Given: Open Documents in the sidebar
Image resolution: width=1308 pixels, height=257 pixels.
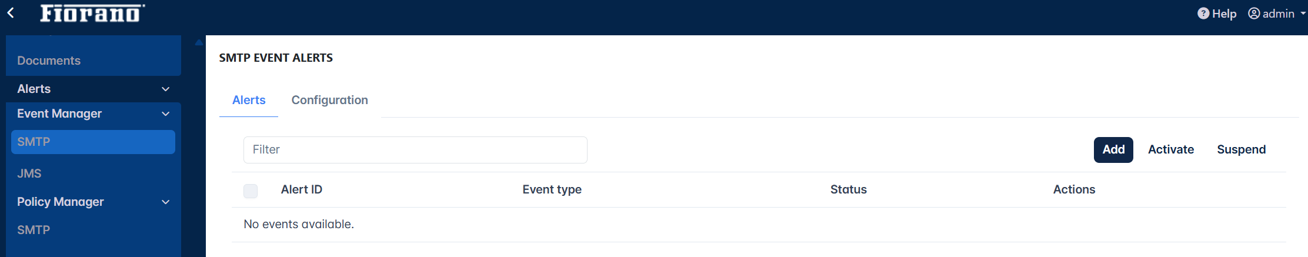Looking at the screenshot, I should coord(49,61).
